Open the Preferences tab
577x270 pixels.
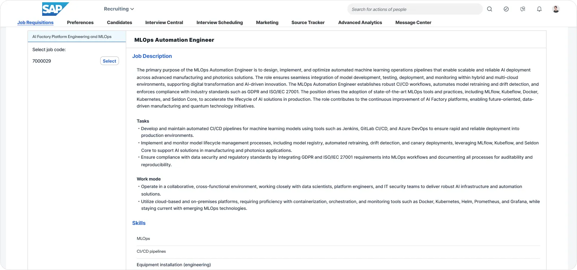coord(80,23)
